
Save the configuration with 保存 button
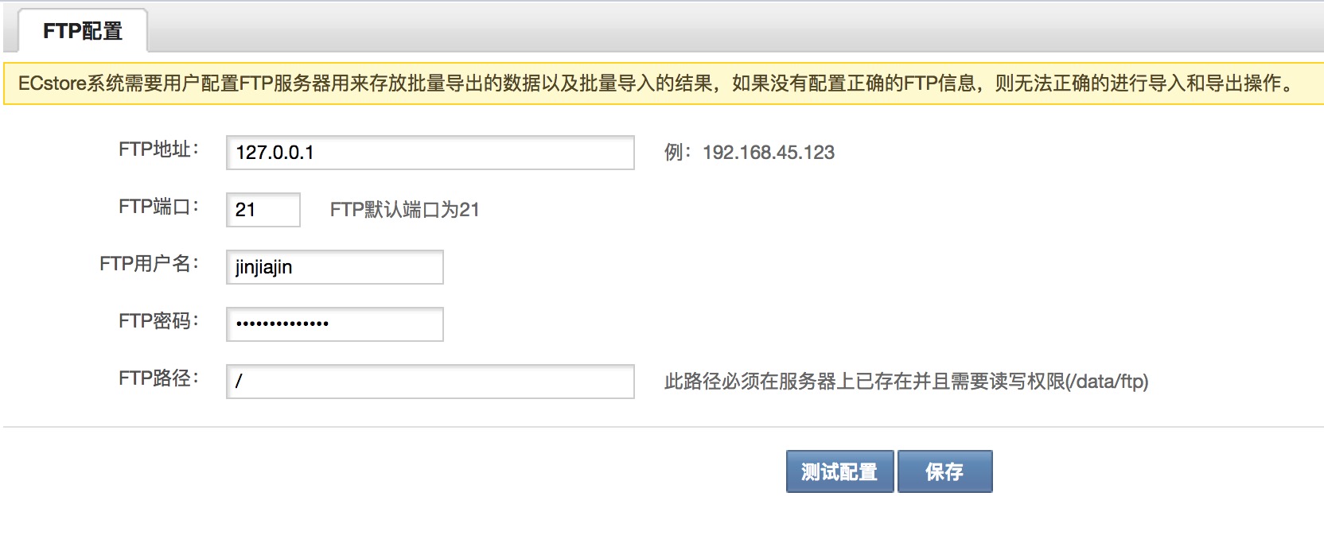pos(944,471)
